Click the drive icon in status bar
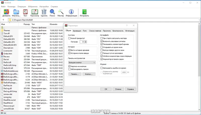Viewport: 201px width, 115px height. pyautogui.click(x=2, y=113)
